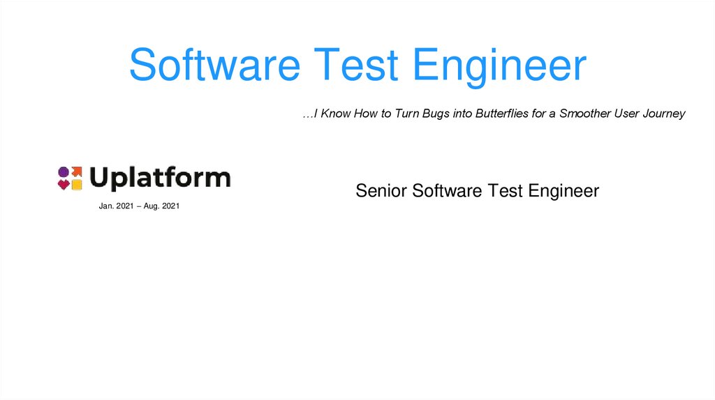This screenshot has height=400, width=715.
Task: Click the red heart in Uplatform logo
Action: [x=64, y=185]
